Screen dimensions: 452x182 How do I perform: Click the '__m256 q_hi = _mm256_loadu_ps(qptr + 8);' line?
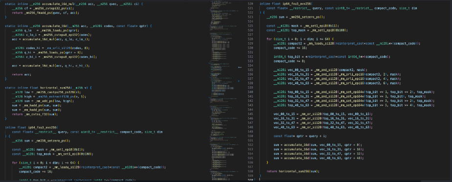tap(47, 52)
